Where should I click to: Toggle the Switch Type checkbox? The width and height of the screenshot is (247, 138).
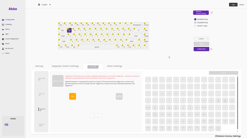point(195,26)
